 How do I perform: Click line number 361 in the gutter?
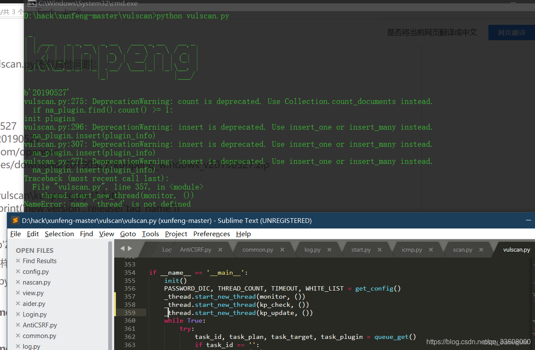(130, 329)
